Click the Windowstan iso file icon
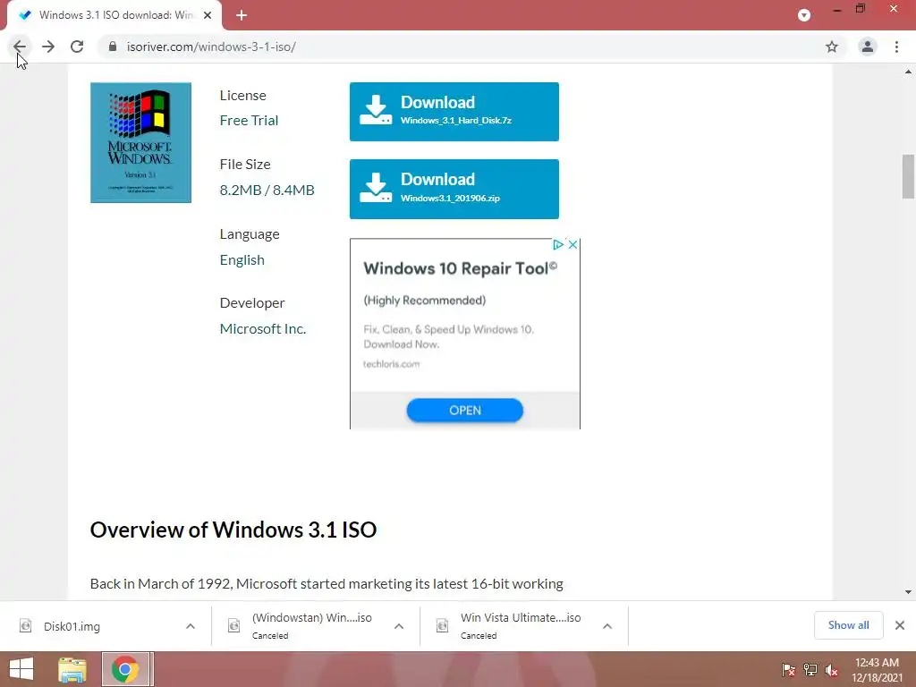Screen dimensions: 916x687 (x=233, y=625)
